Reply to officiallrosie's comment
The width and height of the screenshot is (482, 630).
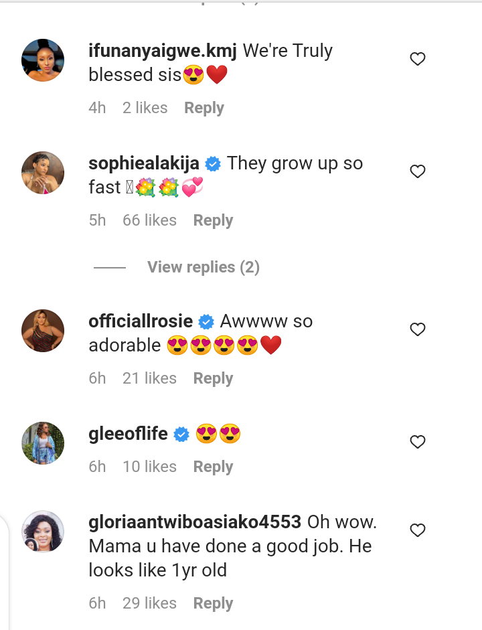point(213,378)
